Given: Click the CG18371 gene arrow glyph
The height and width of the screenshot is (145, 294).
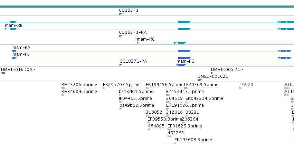Looking at the screenshot, I should point(120,14).
